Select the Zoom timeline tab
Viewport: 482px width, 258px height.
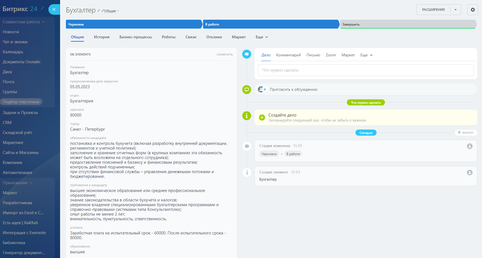coord(331,55)
